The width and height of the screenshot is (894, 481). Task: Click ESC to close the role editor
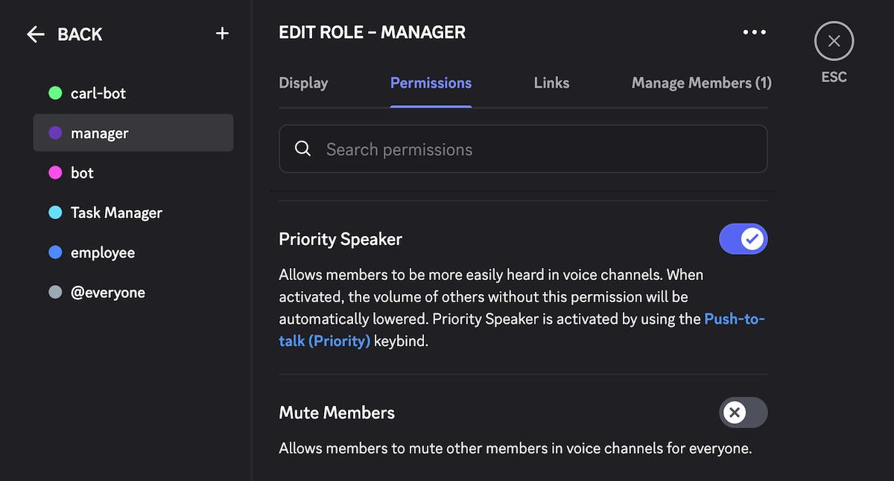tap(834, 41)
